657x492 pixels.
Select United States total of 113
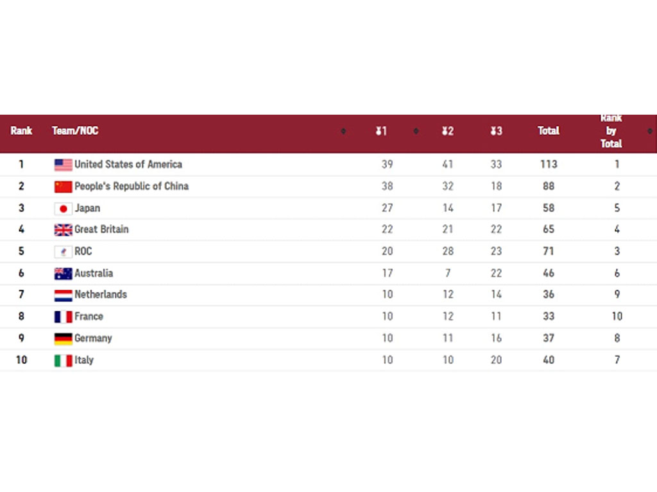click(x=549, y=165)
